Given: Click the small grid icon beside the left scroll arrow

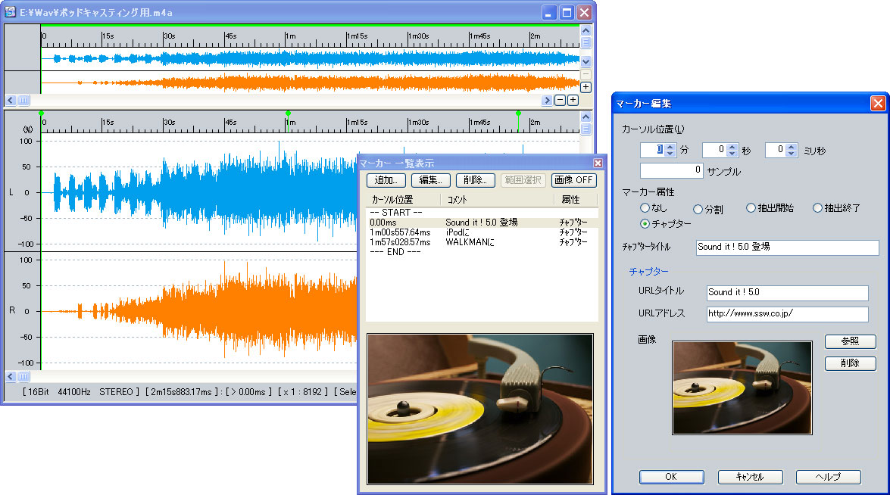Looking at the screenshot, I should point(23,99).
